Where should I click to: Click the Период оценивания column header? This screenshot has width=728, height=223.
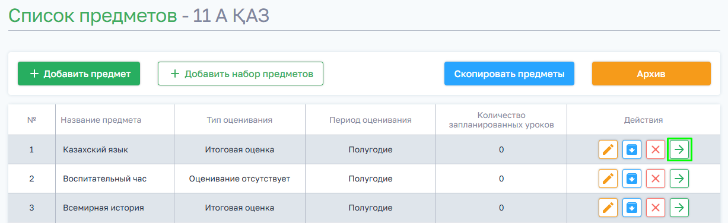[x=370, y=120]
